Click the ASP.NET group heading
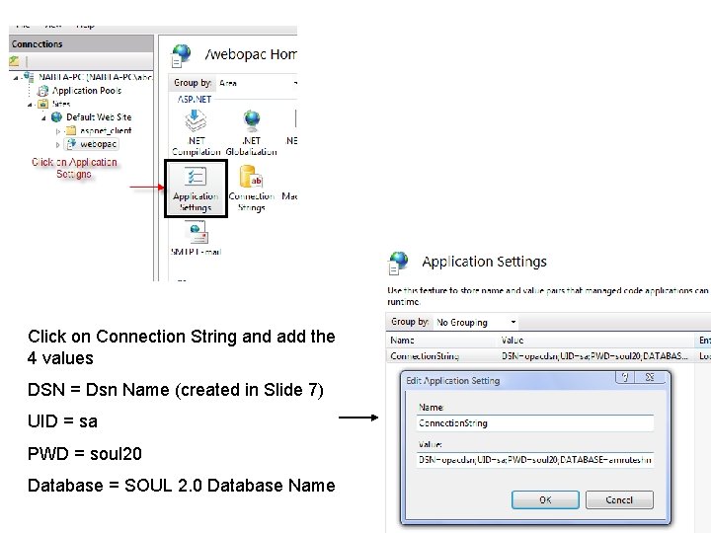This screenshot has width=711, height=533. tap(195, 99)
